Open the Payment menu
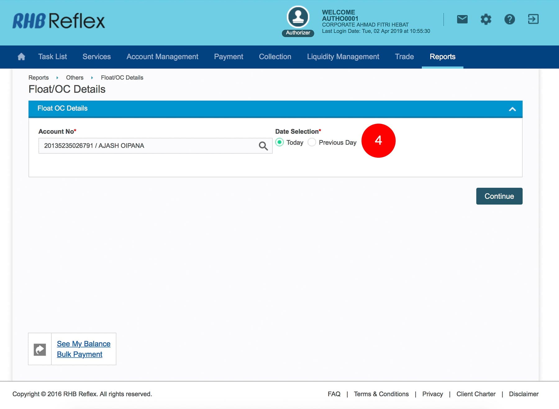 228,57
